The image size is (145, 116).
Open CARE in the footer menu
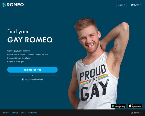pyautogui.click(x=23, y=113)
